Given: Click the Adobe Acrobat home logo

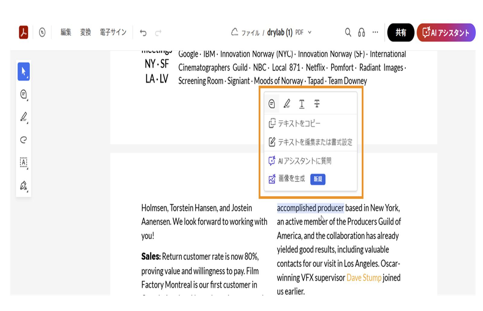Looking at the screenshot, I should (24, 32).
